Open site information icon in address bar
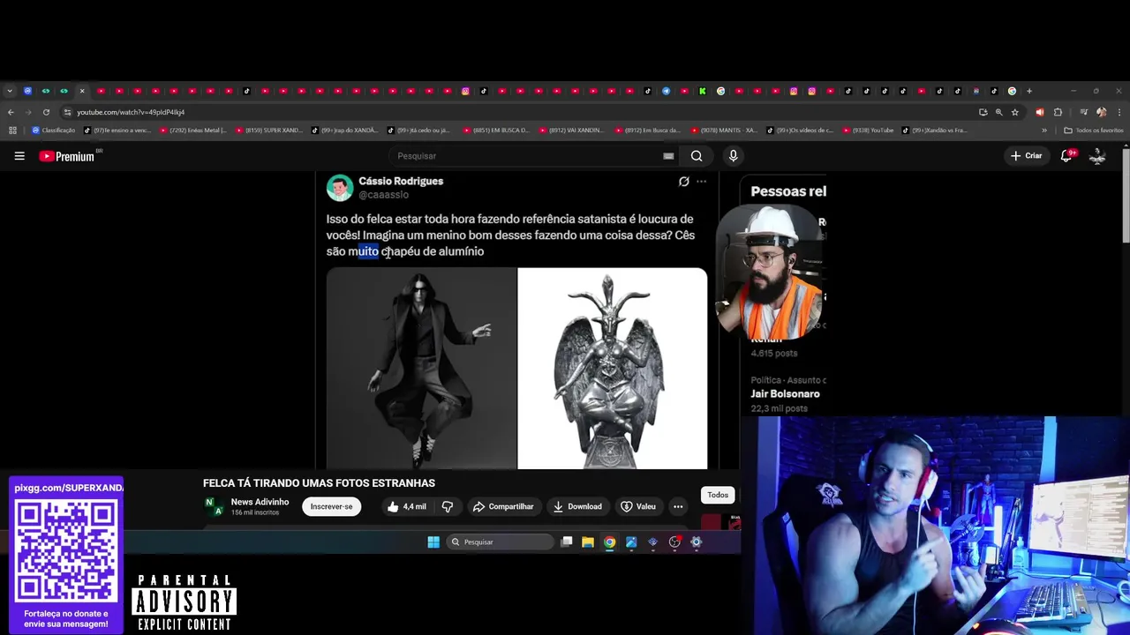The height and width of the screenshot is (635, 1130). coord(67,112)
